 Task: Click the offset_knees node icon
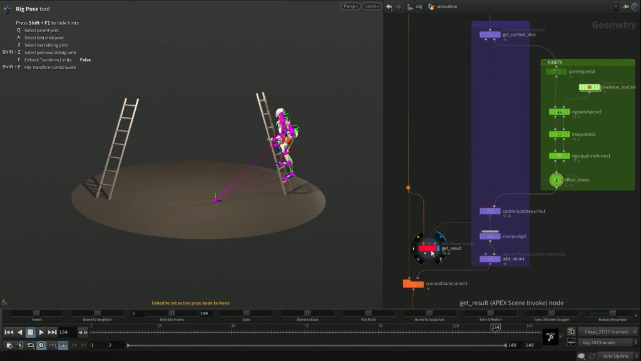(x=556, y=178)
